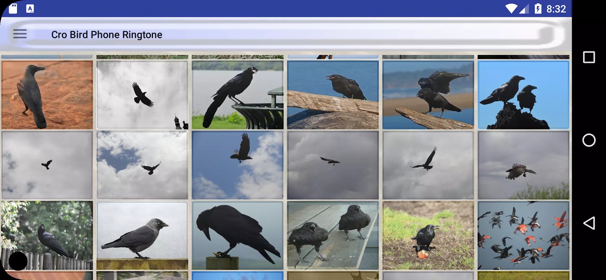Open the crow with upswept wing in overcast sky
The width and height of the screenshot is (606, 280).
point(428,165)
